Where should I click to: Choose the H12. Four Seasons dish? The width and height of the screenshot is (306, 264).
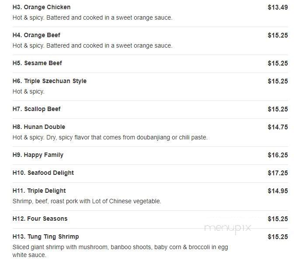[x=40, y=219]
